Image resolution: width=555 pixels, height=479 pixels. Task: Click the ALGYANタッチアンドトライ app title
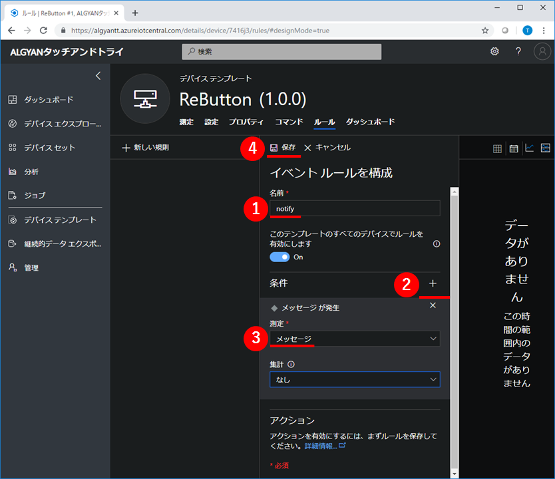67,52
